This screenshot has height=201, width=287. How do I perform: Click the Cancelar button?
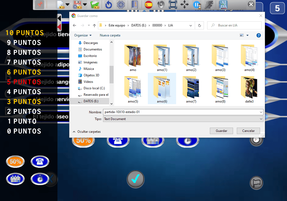[x=248, y=131]
